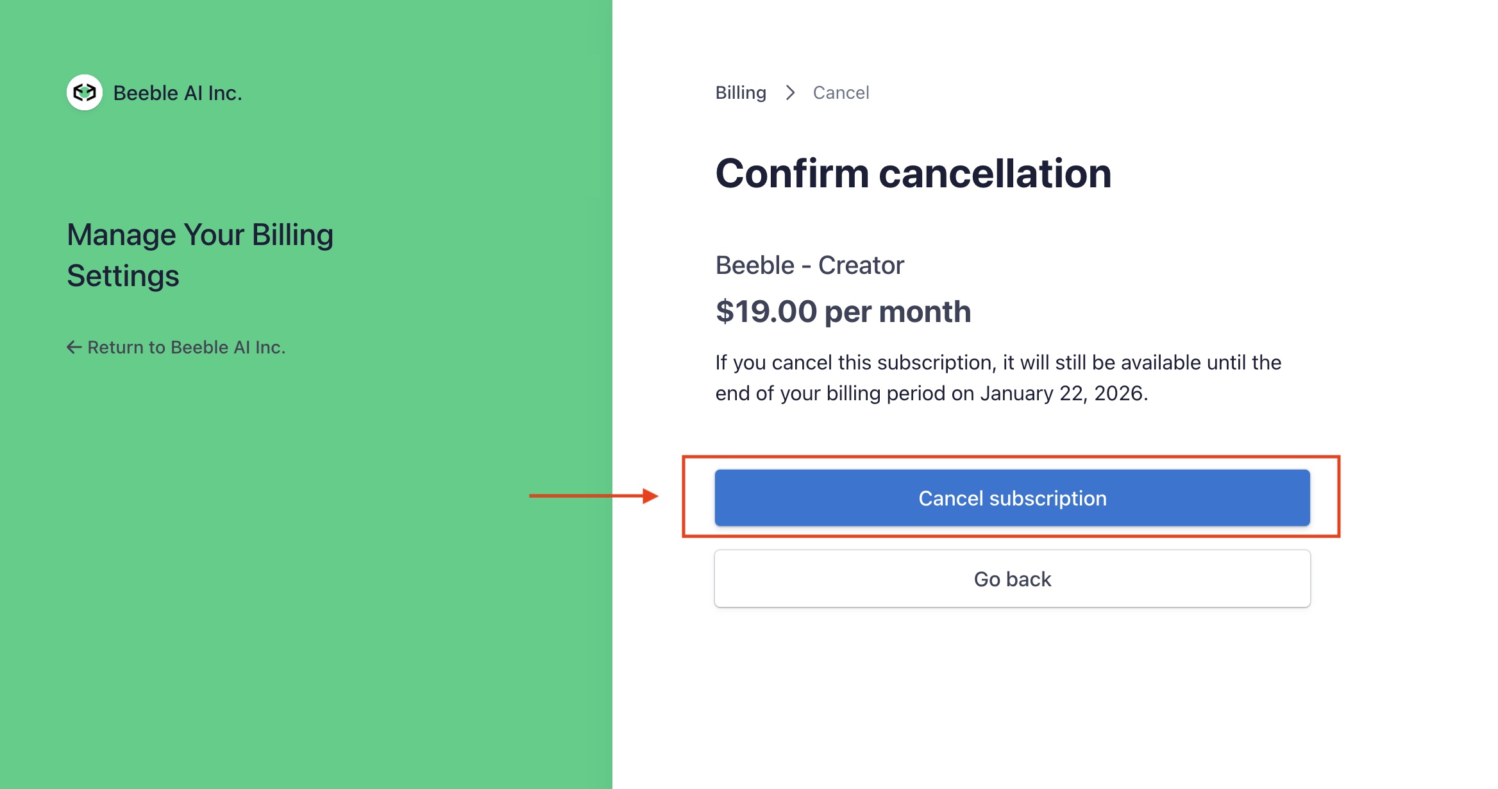The image size is (1498, 789).
Task: Click the Confirm cancellation heading
Action: point(913,174)
